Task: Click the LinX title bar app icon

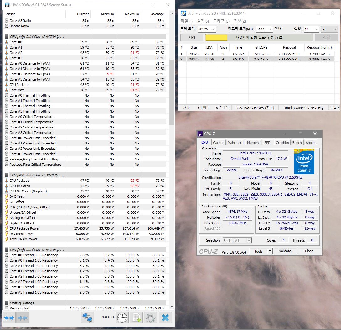Action: [183, 13]
